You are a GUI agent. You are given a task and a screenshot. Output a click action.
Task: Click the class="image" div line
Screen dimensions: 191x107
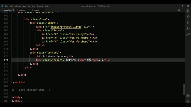click(x=44, y=23)
